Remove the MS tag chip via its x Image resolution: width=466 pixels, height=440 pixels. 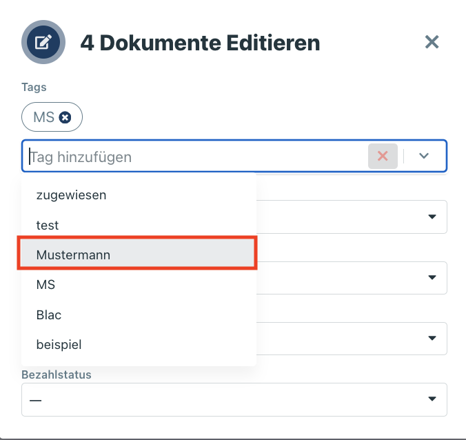(x=65, y=118)
